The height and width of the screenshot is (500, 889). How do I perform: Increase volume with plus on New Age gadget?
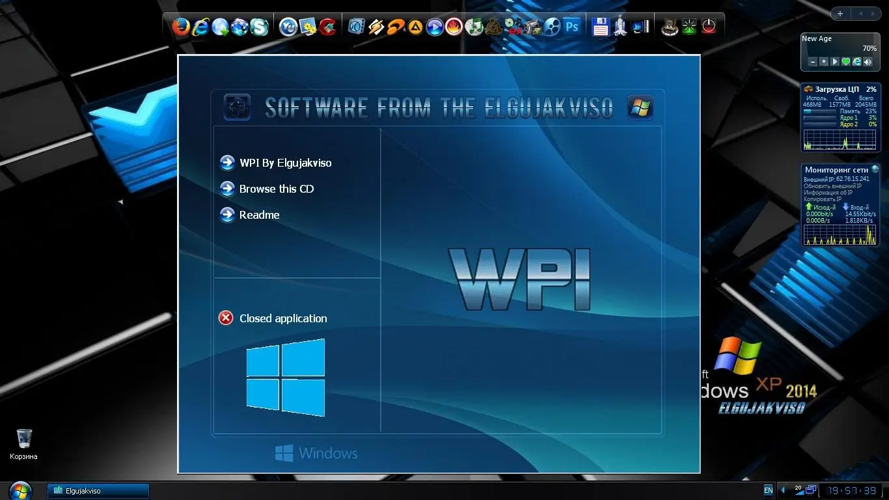824,62
